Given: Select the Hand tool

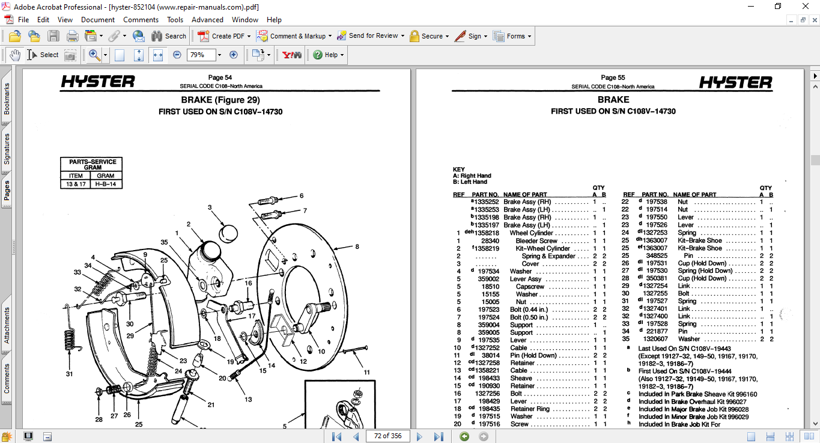Looking at the screenshot, I should point(15,55).
